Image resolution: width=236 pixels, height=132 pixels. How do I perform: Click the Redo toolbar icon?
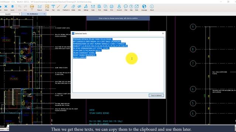click(25, 7)
